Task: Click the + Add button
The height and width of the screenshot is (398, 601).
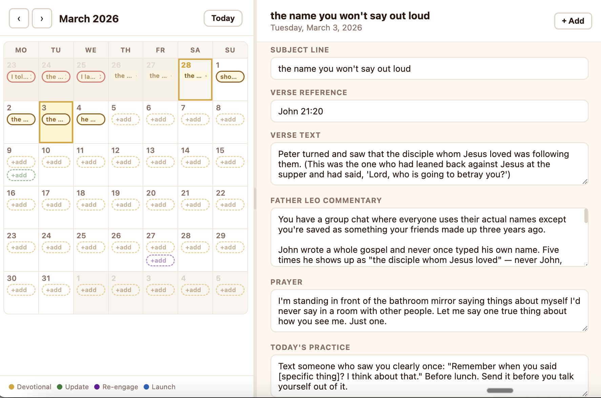Action: point(573,21)
